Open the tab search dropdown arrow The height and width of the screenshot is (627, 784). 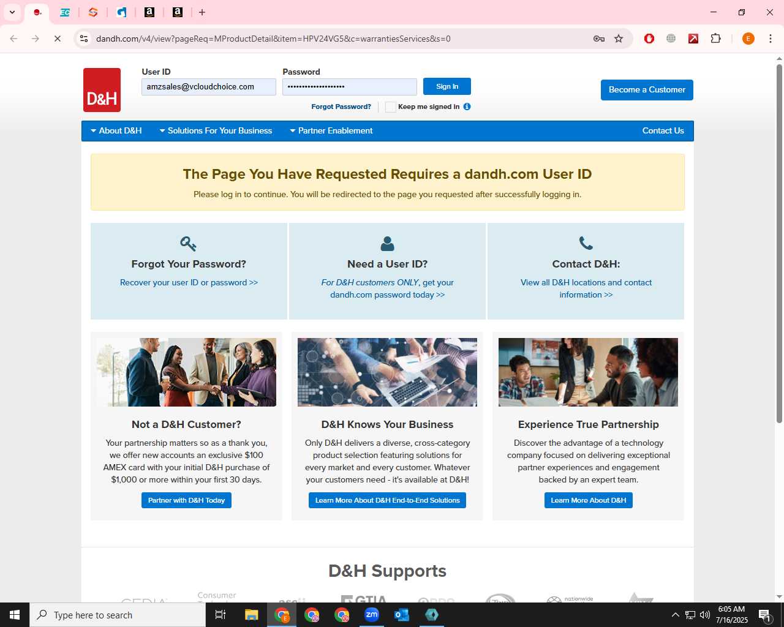[x=12, y=12]
